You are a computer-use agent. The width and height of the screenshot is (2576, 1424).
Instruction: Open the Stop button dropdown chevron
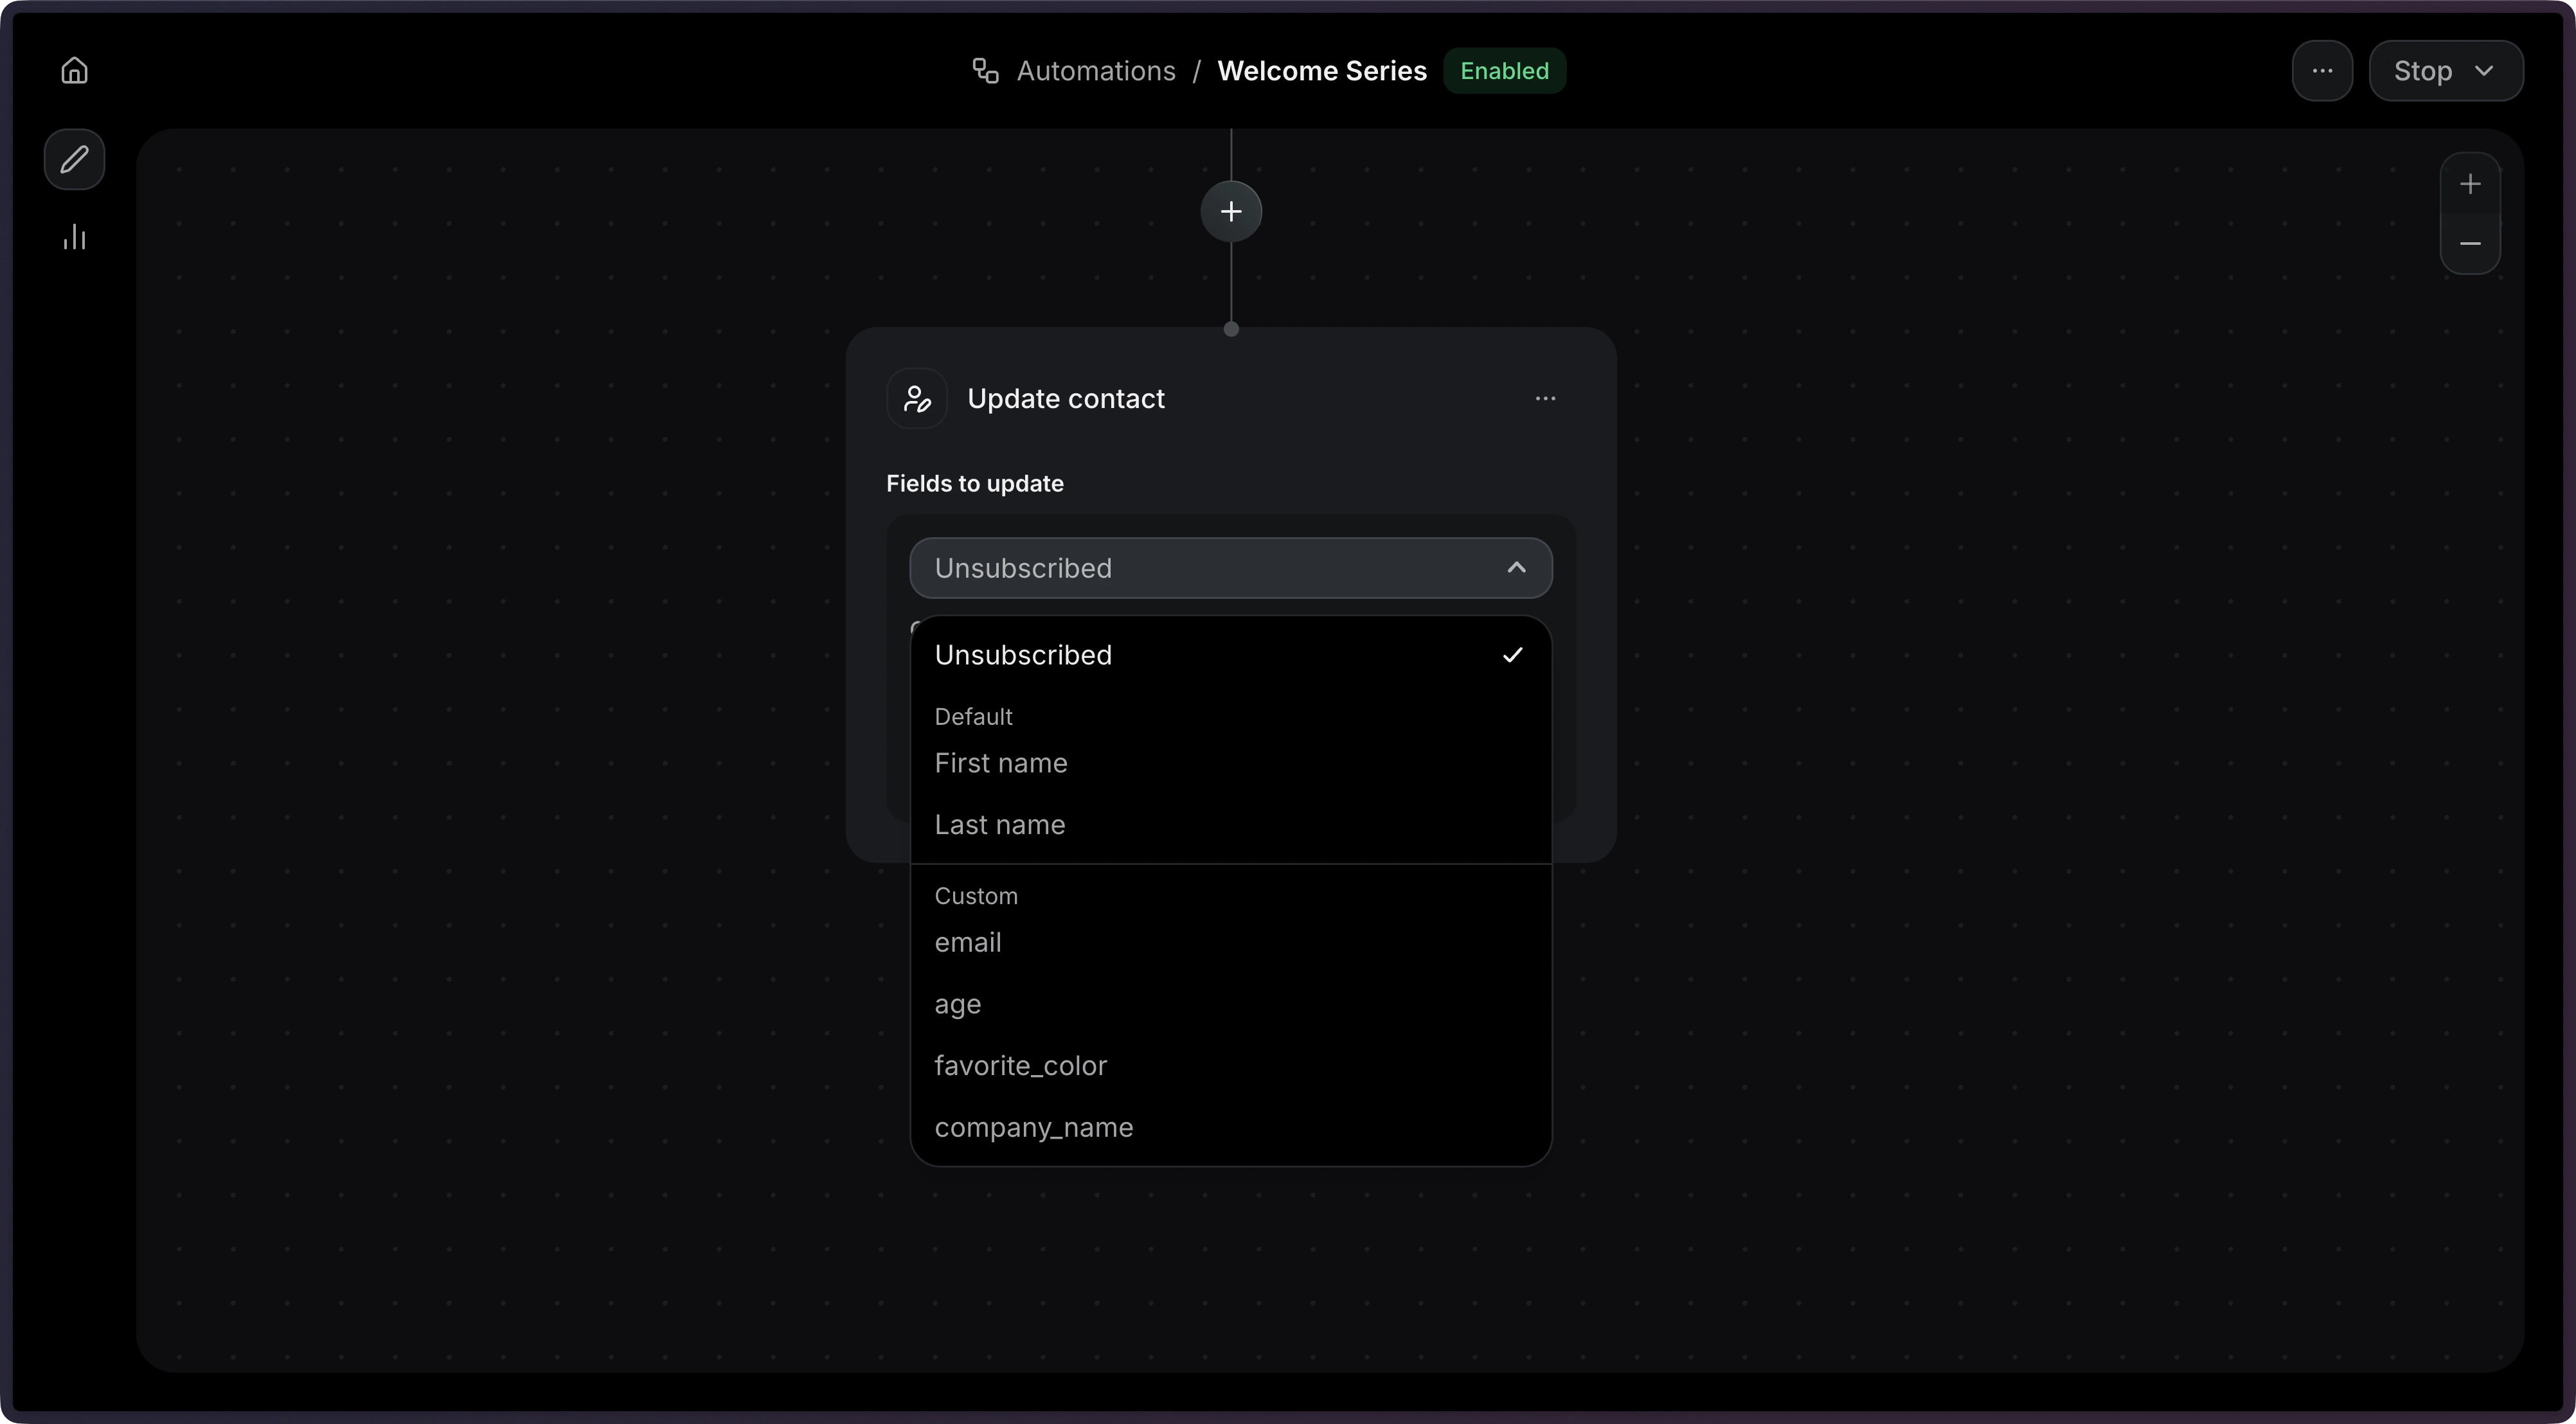pyautogui.click(x=2487, y=70)
